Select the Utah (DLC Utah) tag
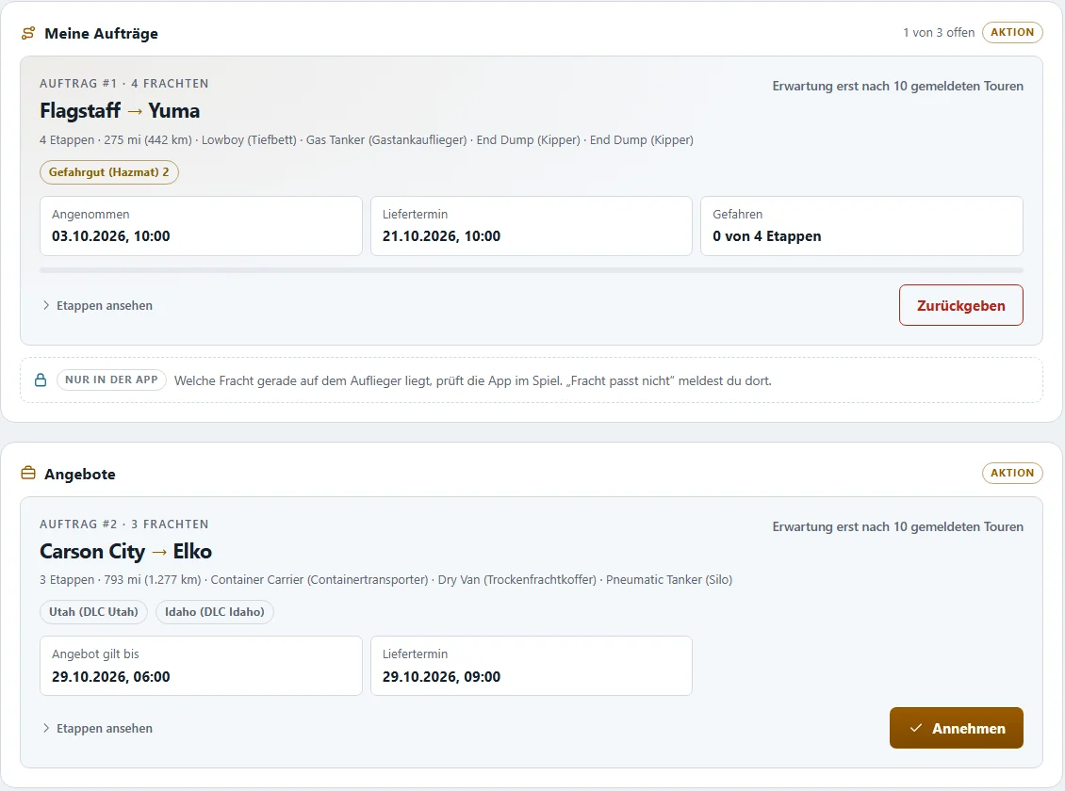 (93, 612)
